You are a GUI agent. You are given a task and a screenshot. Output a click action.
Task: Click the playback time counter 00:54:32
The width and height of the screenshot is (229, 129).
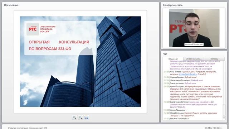pos(209,128)
